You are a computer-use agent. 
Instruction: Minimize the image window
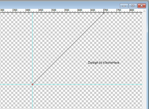point(124,6)
